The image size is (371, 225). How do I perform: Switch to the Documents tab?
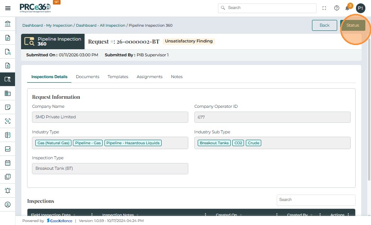[88, 77]
